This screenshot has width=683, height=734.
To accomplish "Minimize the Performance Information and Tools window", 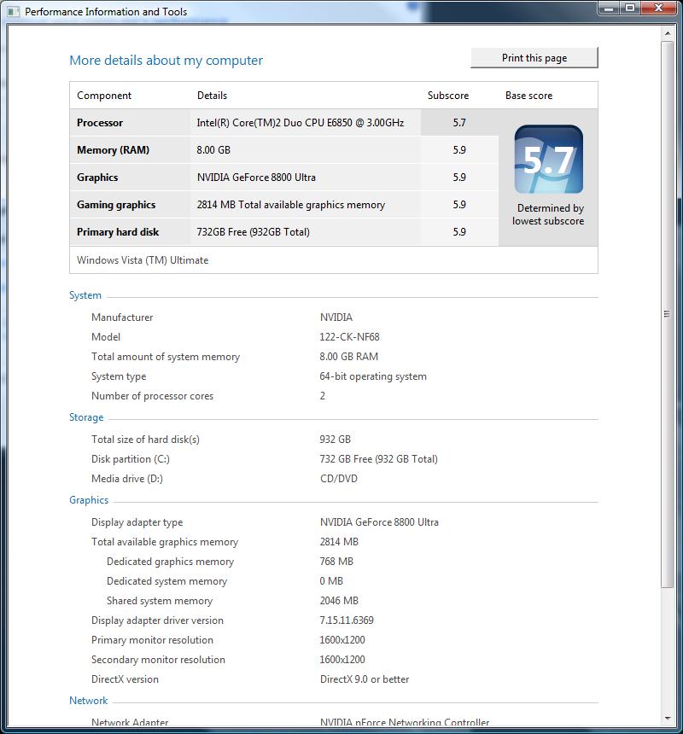I will tap(609, 8).
